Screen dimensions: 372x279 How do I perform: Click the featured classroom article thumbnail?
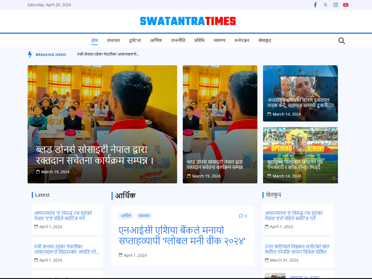(x=102, y=124)
